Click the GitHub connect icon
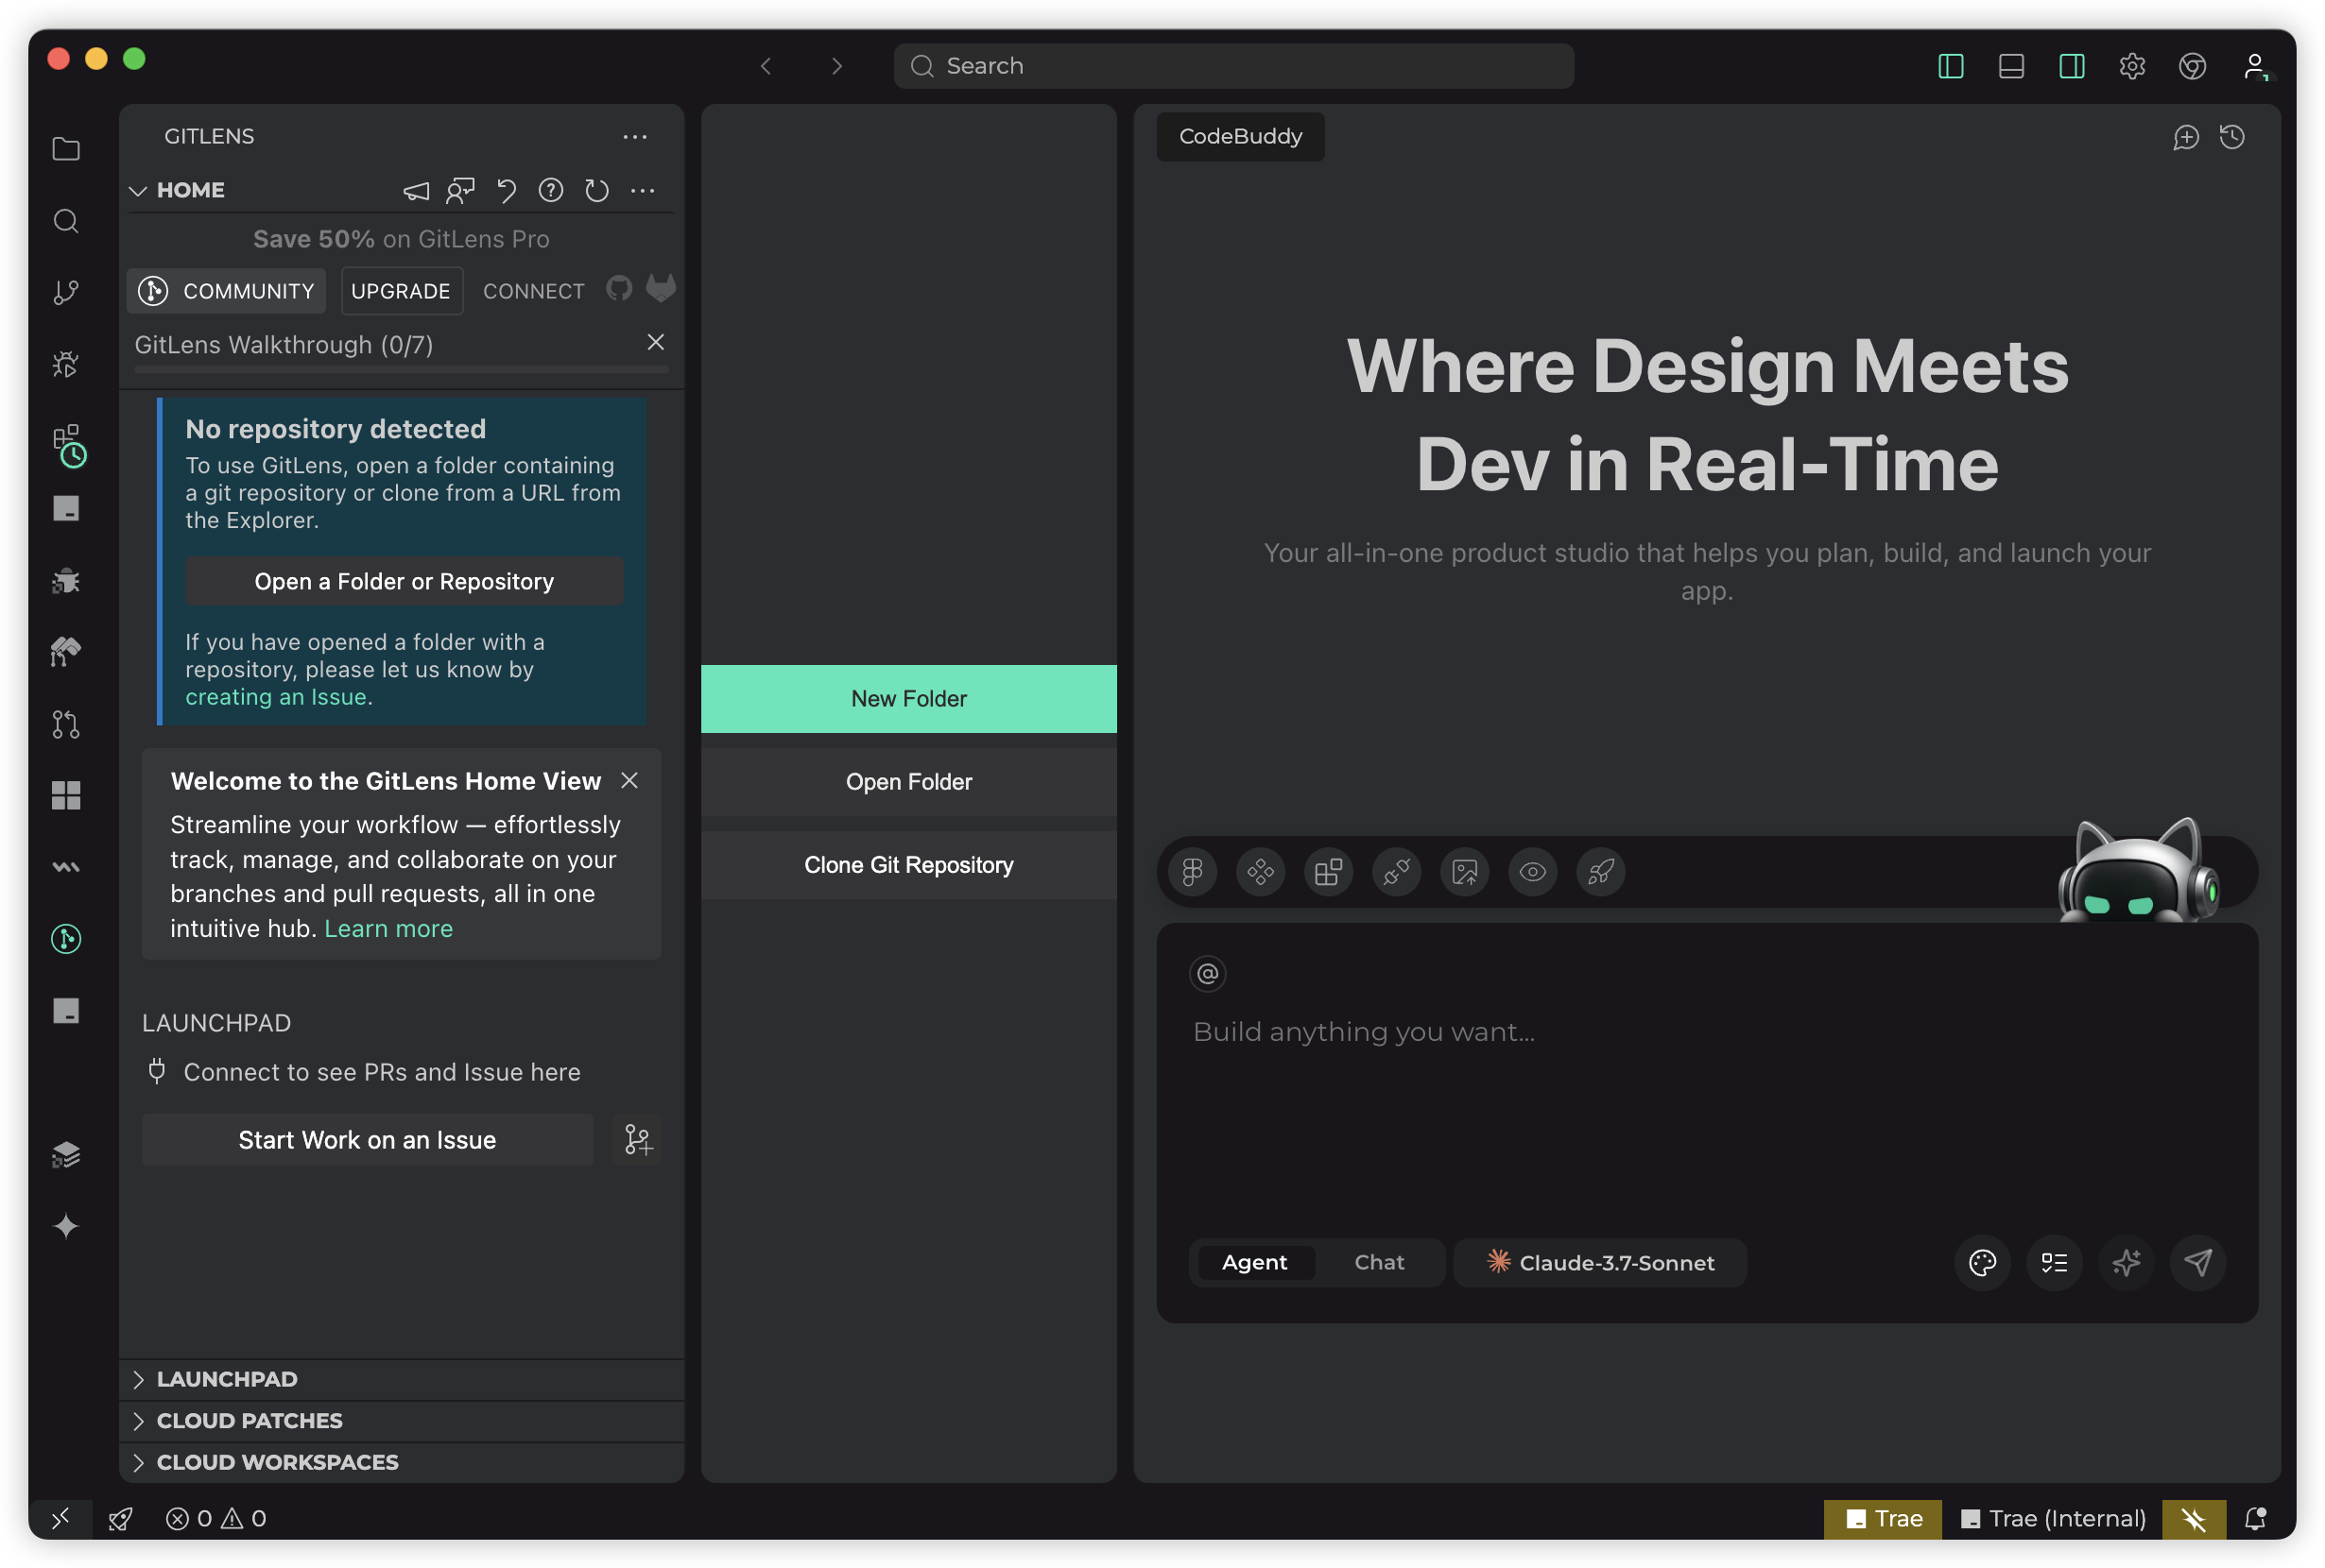The height and width of the screenshot is (1568, 2325). click(619, 289)
